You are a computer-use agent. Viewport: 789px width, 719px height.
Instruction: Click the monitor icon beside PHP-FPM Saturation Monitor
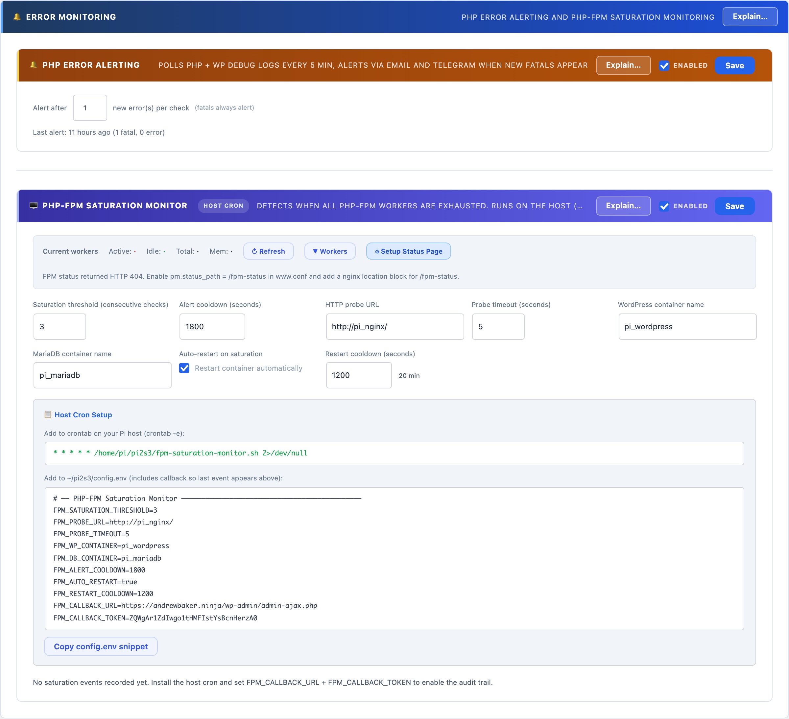point(34,206)
